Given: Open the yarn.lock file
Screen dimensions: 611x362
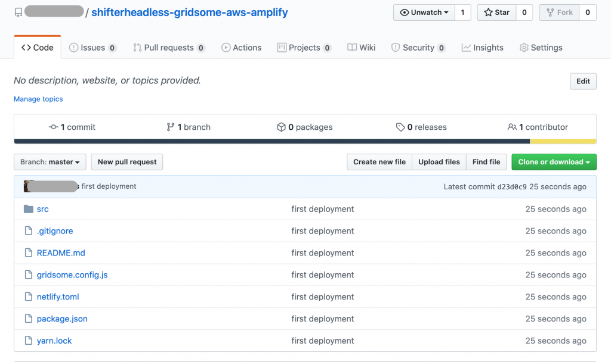Looking at the screenshot, I should click(x=54, y=341).
